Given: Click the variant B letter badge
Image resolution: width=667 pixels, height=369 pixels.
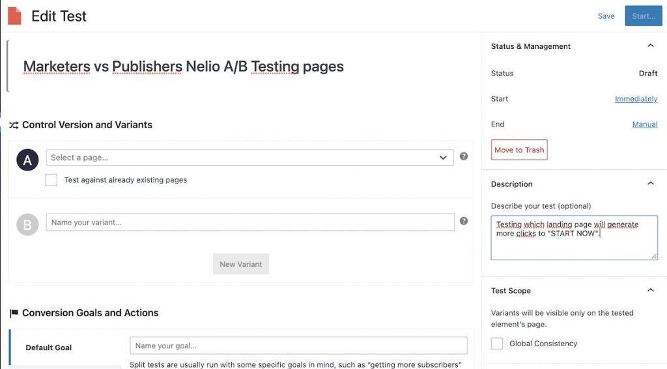Looking at the screenshot, I should (x=27, y=225).
